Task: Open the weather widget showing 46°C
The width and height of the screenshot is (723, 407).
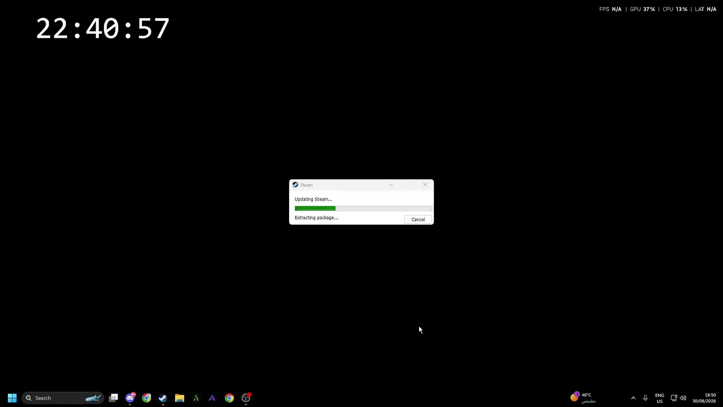Action: click(583, 398)
